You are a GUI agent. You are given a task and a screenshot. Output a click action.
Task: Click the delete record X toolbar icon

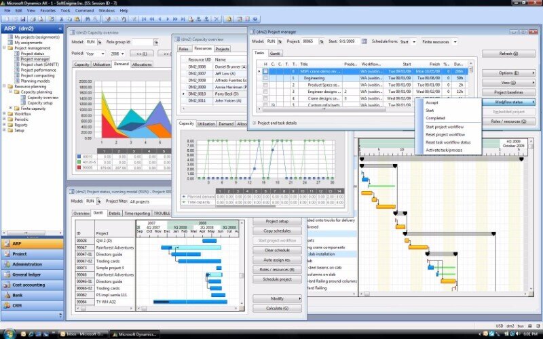point(217,19)
